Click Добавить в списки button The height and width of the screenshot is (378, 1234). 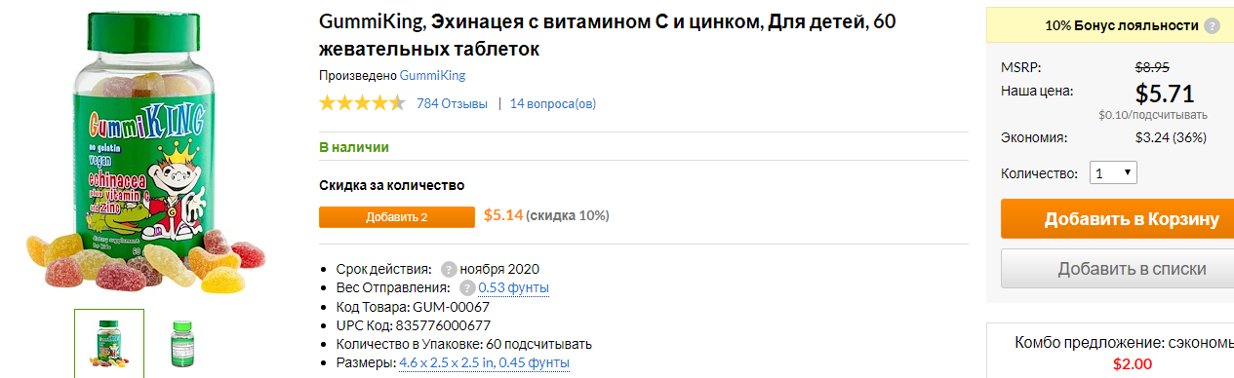click(x=1117, y=269)
